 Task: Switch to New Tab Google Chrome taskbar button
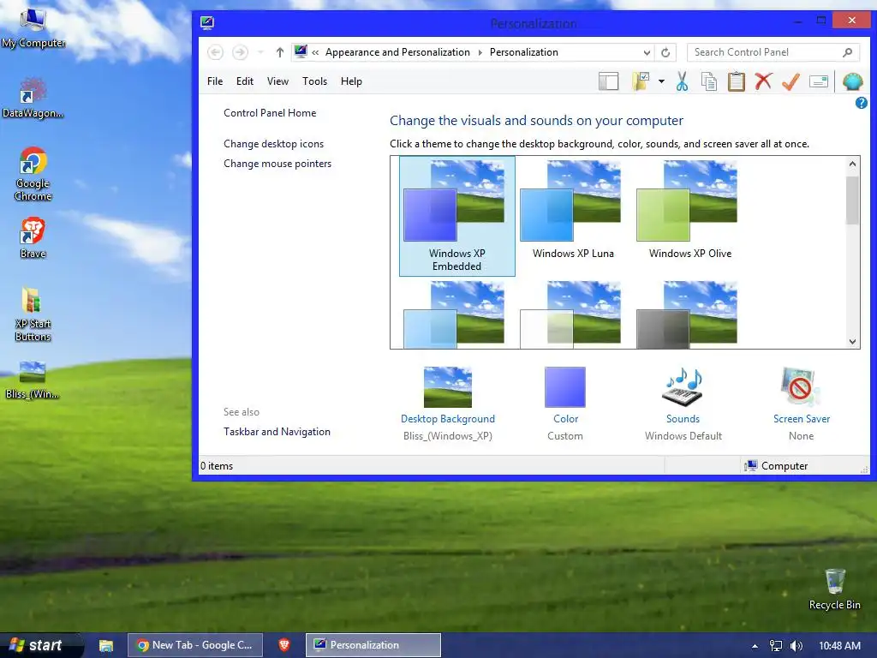click(194, 645)
